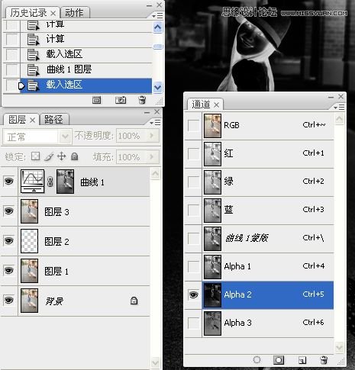Toggle visibility of Alpha 2 channel
Image resolution: width=355 pixels, height=370 pixels.
(193, 294)
